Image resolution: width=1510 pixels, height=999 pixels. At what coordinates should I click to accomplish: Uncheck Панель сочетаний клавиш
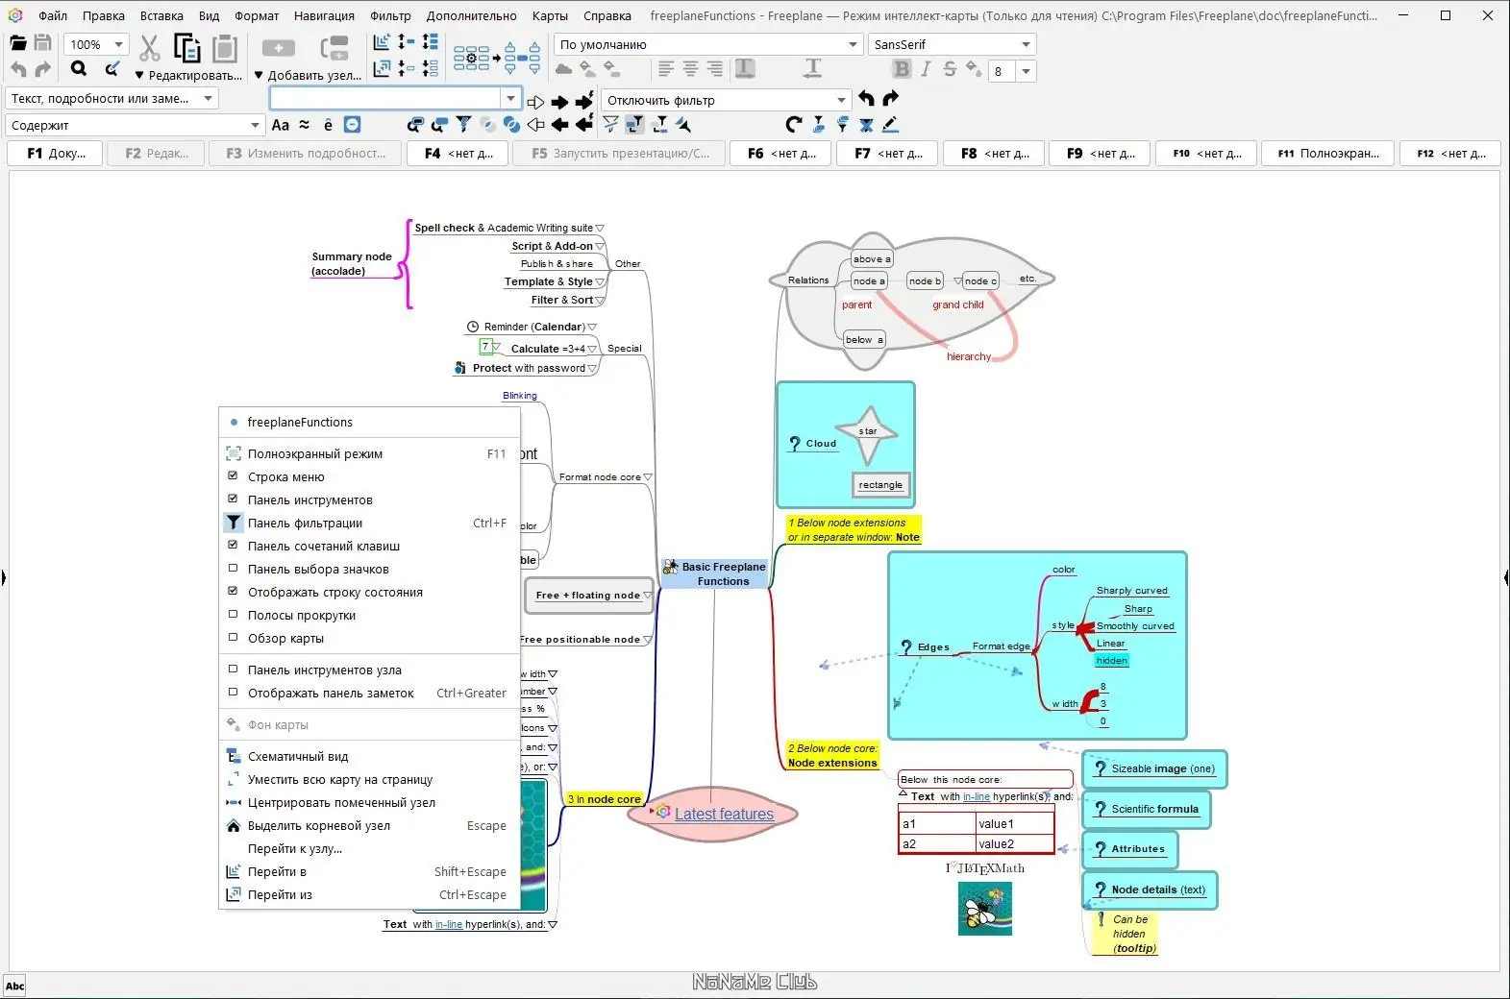pos(233,546)
